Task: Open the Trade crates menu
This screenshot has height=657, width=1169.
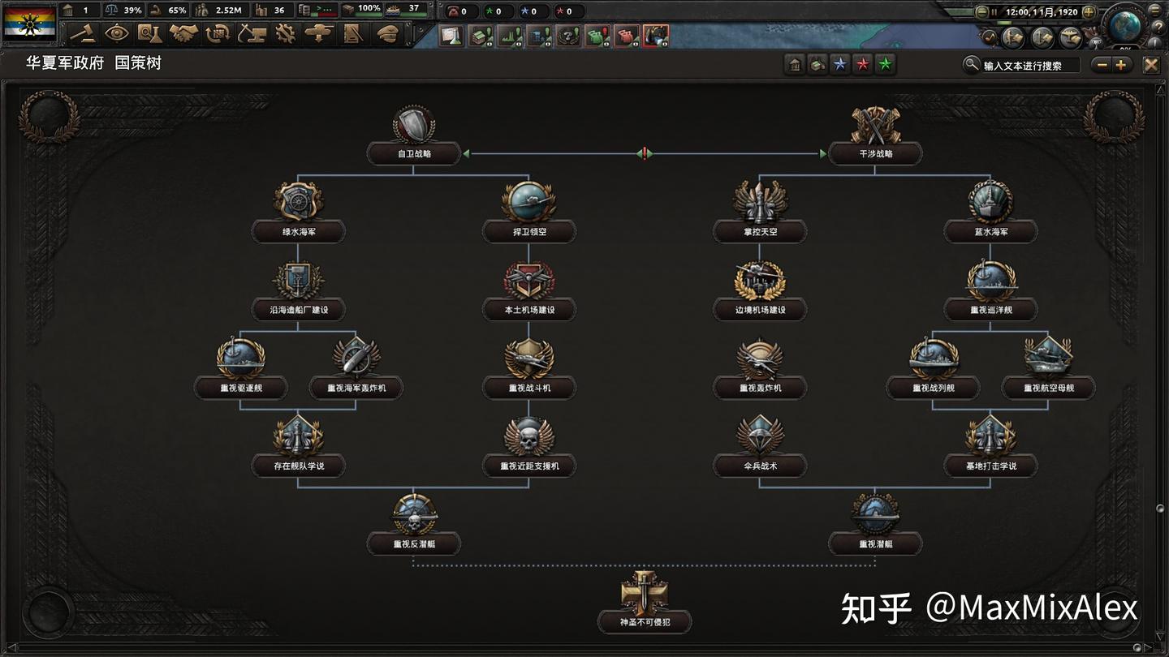Action: (x=218, y=34)
